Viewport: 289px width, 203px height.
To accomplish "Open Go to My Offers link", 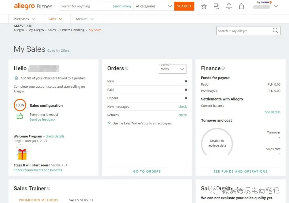I will [58, 51].
